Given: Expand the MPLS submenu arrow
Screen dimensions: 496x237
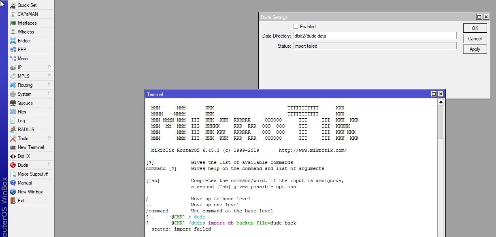Looking at the screenshot, I should tap(49, 76).
